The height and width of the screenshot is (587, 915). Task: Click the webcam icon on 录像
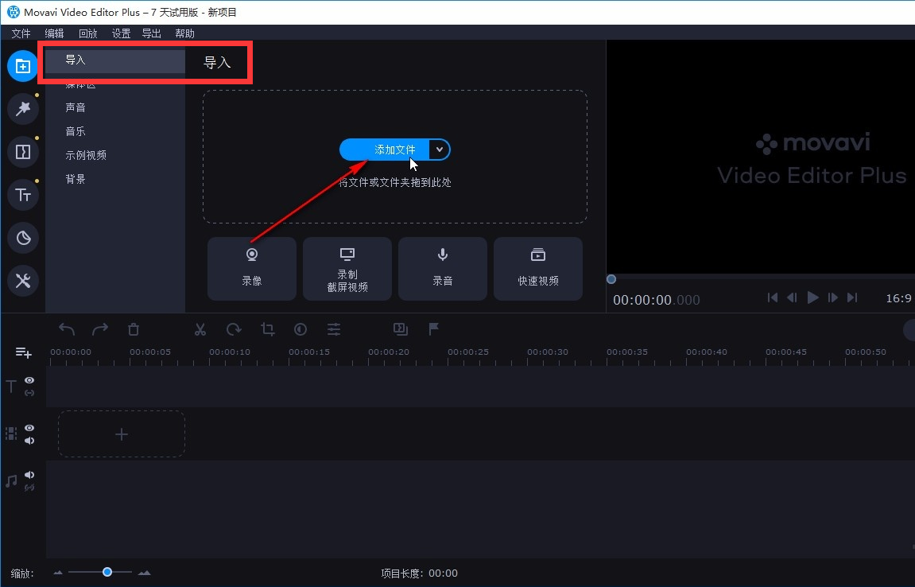[x=252, y=255]
